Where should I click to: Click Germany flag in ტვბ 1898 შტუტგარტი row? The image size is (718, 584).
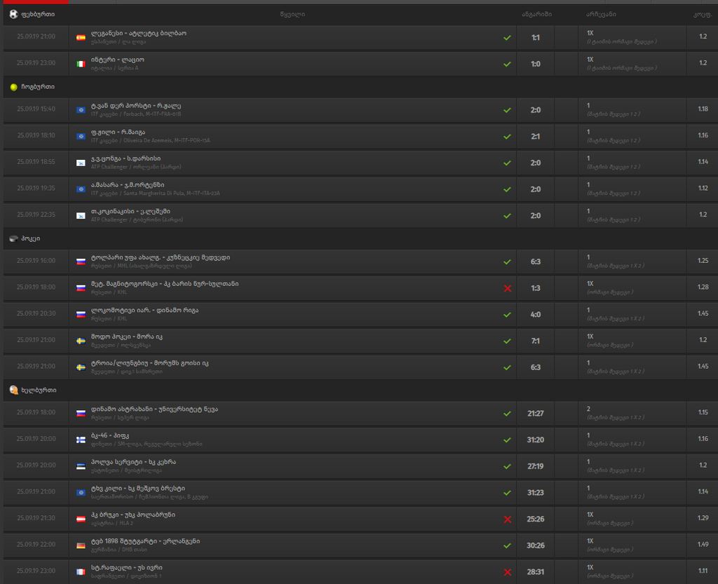coord(81,545)
